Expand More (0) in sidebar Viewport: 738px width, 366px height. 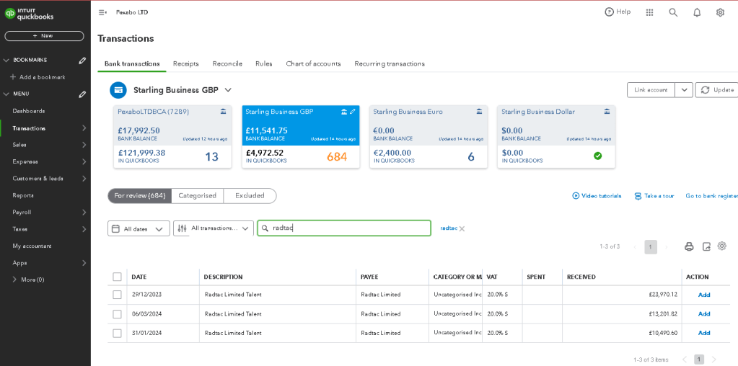[x=28, y=280]
